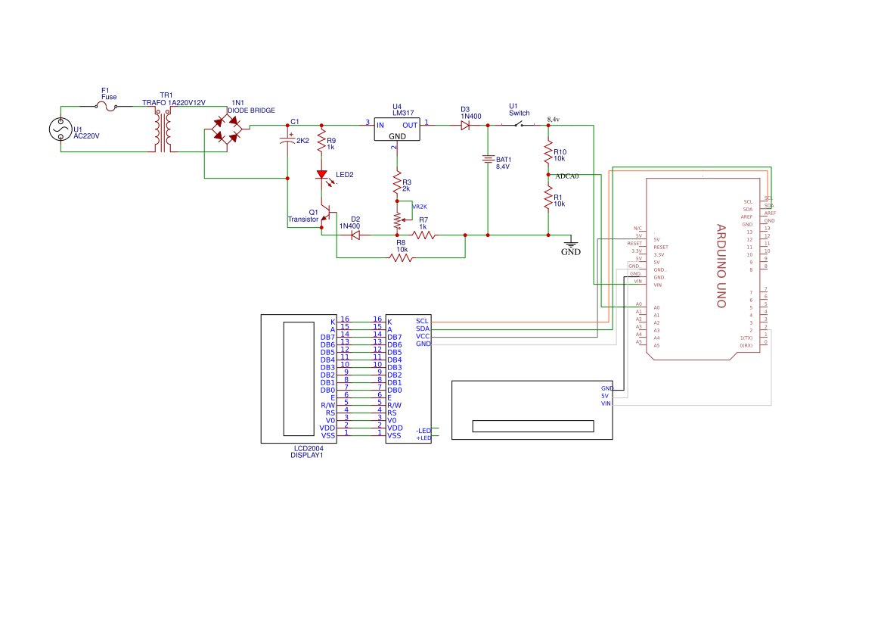The height and width of the screenshot is (626, 884).
Task: Click the ADCA0 net label
Action: (567, 174)
